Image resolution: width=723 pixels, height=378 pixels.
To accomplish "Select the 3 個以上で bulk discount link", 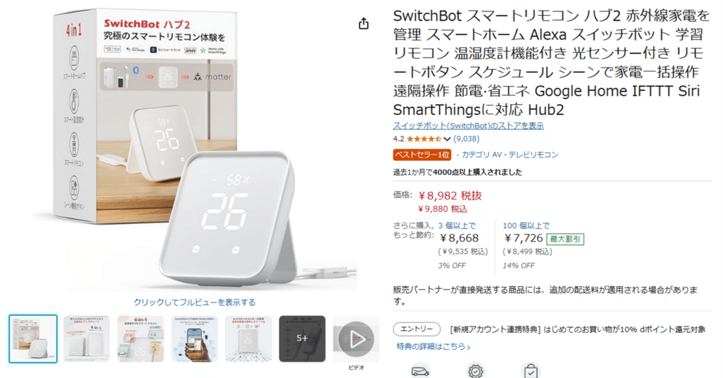I will click(457, 226).
